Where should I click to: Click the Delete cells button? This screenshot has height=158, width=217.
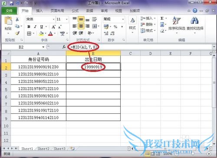(148, 24)
